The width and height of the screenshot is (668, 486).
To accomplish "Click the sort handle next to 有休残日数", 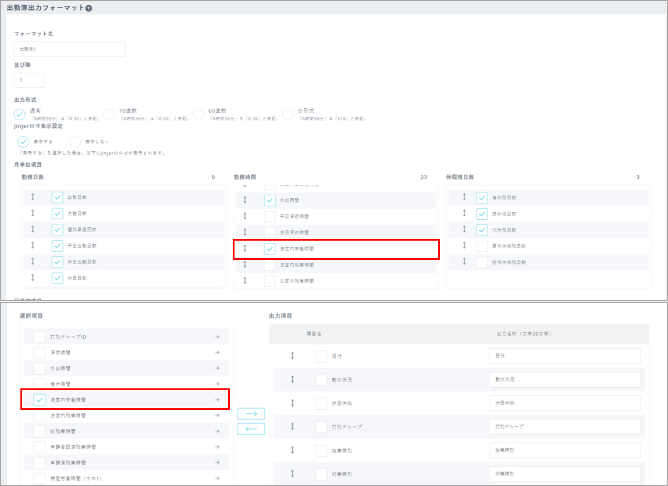I will (x=464, y=198).
